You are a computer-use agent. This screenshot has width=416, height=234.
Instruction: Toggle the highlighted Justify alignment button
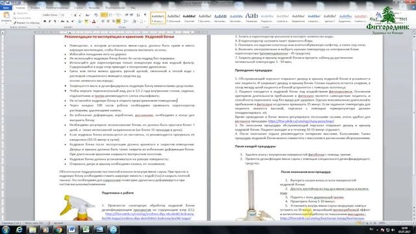tap(118, 21)
